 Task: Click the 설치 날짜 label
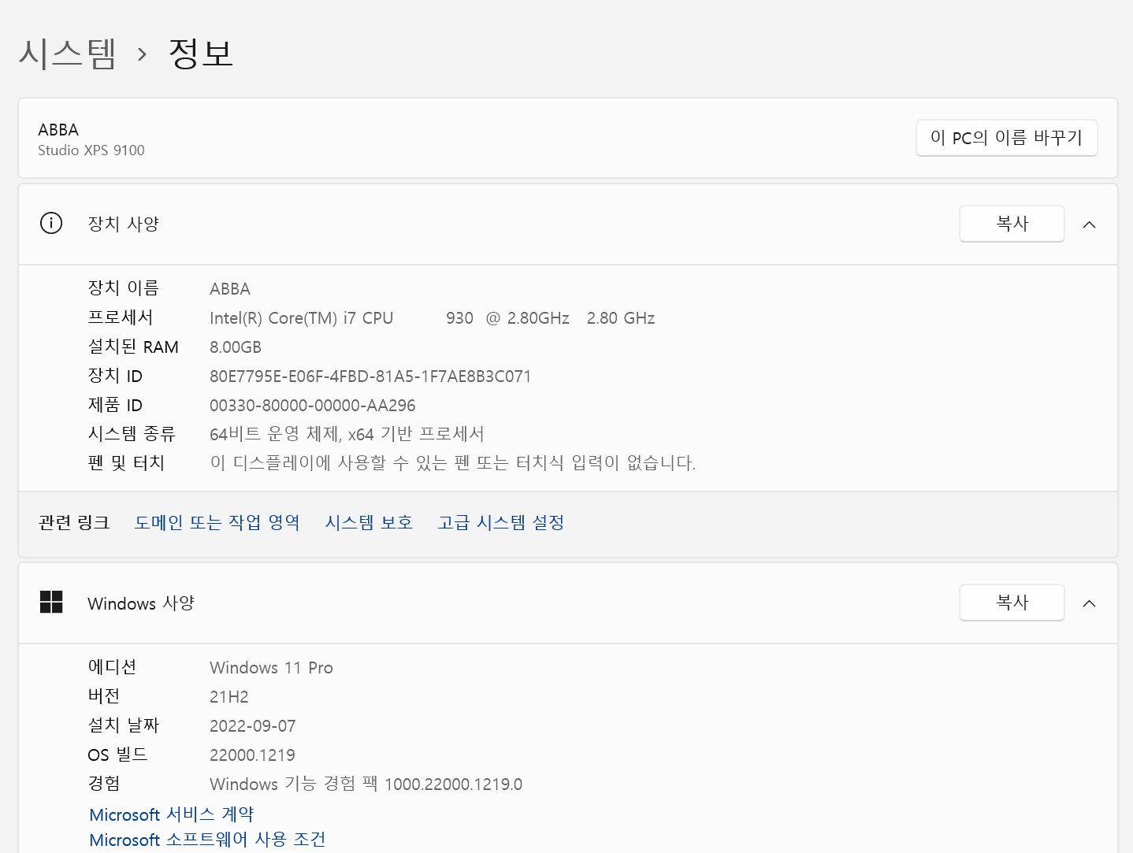click(x=124, y=725)
